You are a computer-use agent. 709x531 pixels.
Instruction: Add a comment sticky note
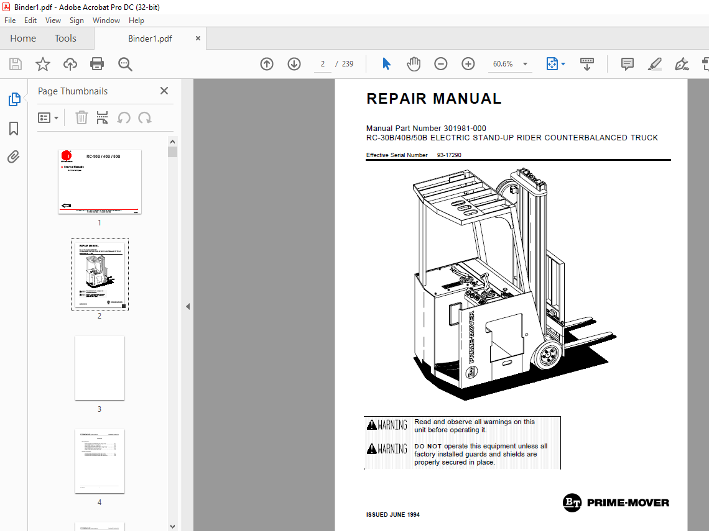(x=627, y=64)
